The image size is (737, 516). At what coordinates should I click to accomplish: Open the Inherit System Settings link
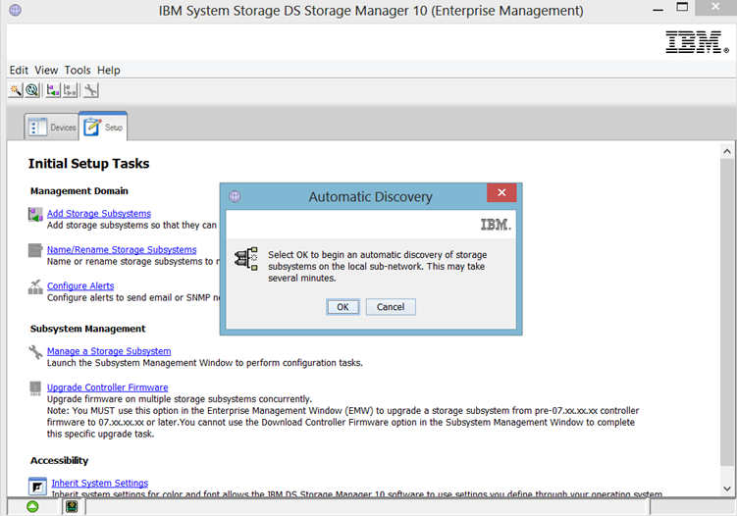coord(100,483)
